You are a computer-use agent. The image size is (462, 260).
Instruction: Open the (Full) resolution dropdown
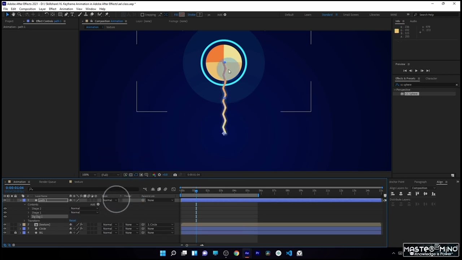[110, 175]
